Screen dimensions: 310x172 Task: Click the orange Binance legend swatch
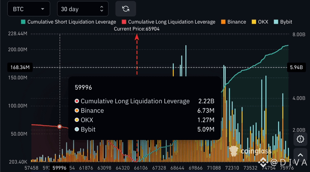coord(223,22)
